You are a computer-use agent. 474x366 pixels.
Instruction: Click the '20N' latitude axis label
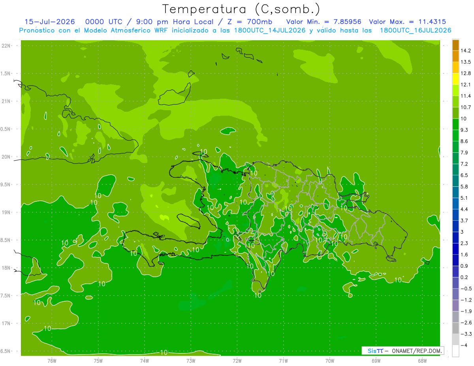click(7, 157)
